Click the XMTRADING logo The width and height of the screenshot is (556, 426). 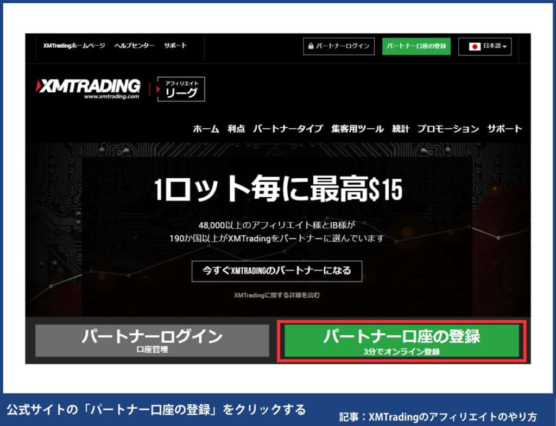(87, 87)
